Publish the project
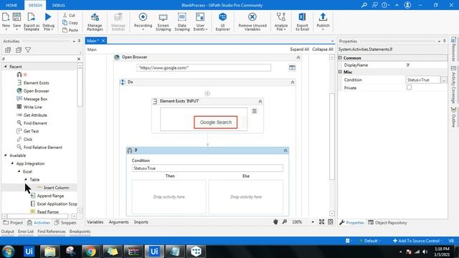459x258 pixels. [323, 21]
